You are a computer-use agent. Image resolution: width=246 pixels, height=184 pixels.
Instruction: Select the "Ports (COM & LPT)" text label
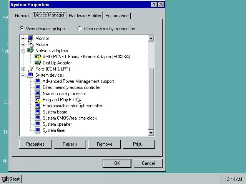[x=53, y=69]
